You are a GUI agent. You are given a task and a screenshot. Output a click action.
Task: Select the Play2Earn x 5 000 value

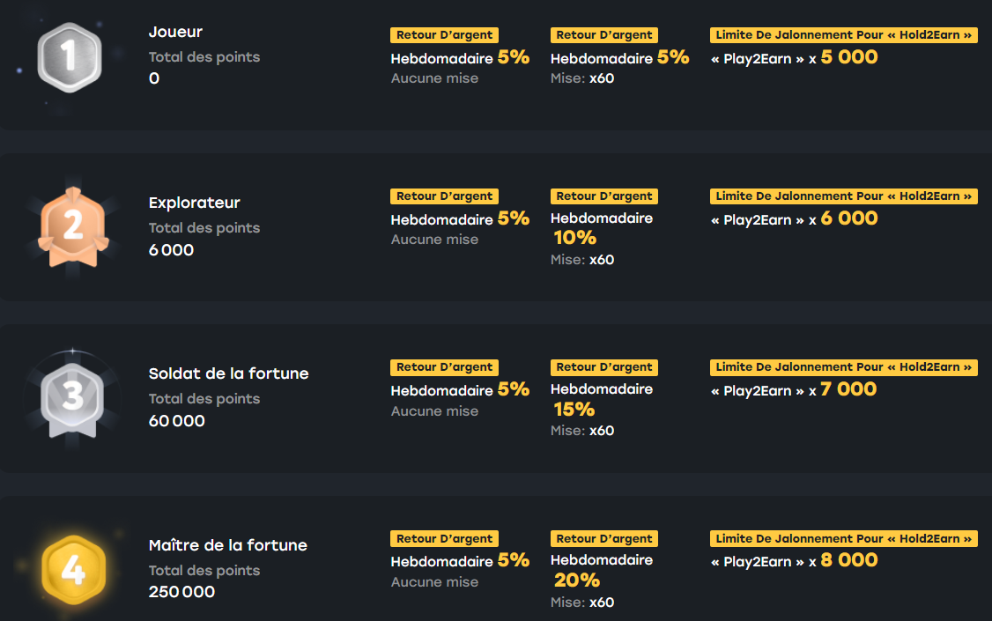click(794, 57)
